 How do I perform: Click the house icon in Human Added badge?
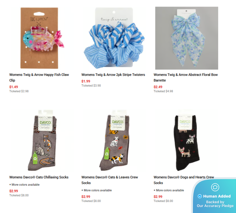215,187
